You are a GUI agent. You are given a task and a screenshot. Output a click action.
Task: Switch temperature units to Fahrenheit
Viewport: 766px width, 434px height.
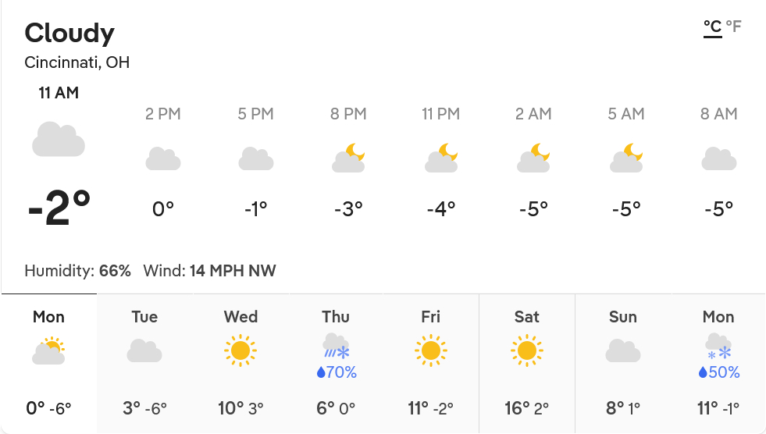pos(734,27)
